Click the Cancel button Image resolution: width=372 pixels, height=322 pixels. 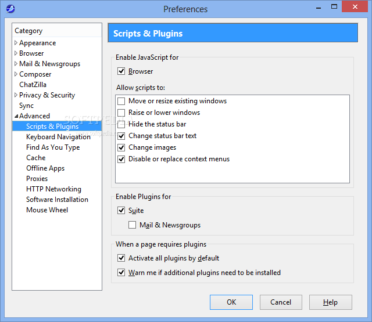pyautogui.click(x=281, y=302)
